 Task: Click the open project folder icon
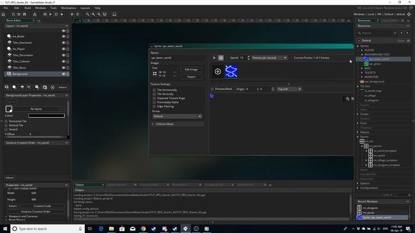tap(19, 14)
